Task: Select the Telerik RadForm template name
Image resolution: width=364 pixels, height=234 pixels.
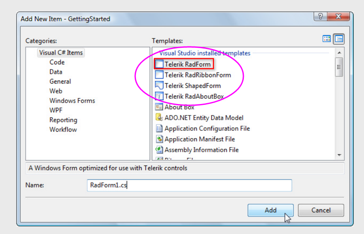Action: click(188, 64)
